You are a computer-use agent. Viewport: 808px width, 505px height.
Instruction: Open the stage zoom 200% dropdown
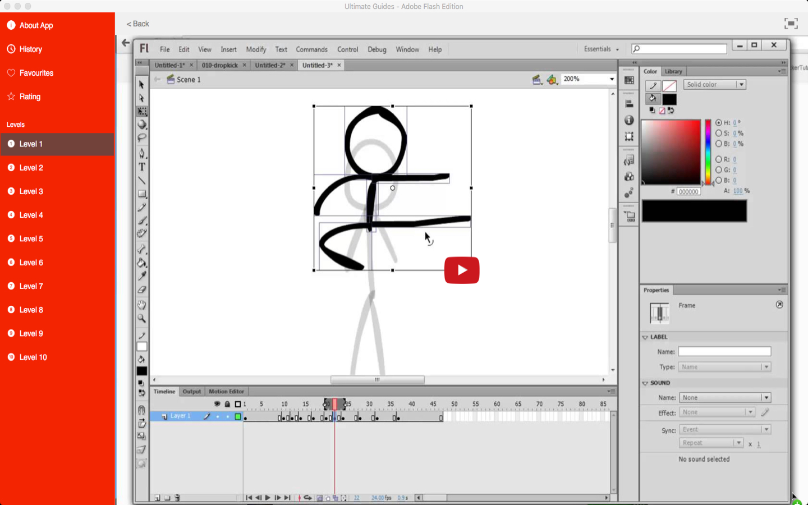pyautogui.click(x=612, y=79)
